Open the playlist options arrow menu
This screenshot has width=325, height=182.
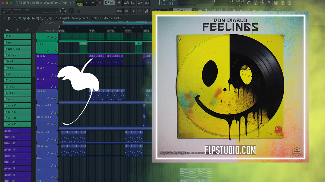click(x=5, y=18)
